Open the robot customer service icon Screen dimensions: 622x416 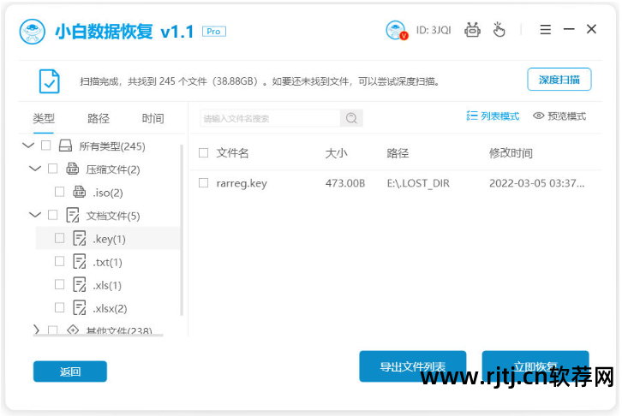(x=472, y=30)
